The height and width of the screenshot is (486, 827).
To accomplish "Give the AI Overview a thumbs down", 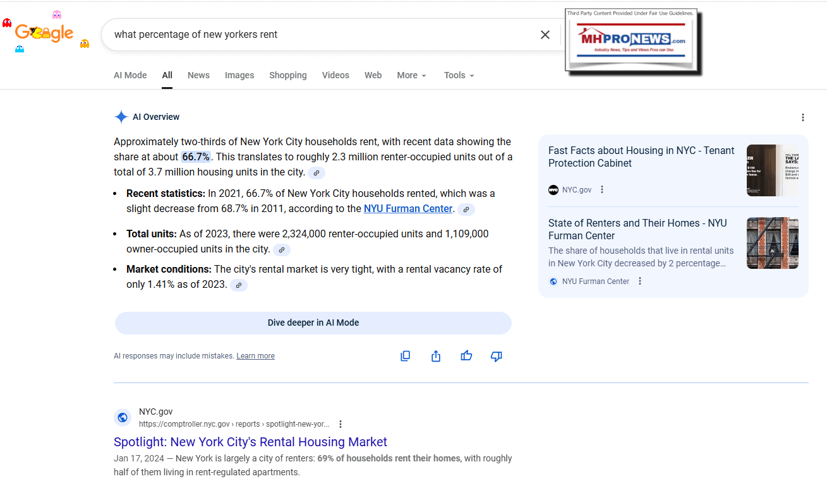I will (x=496, y=357).
